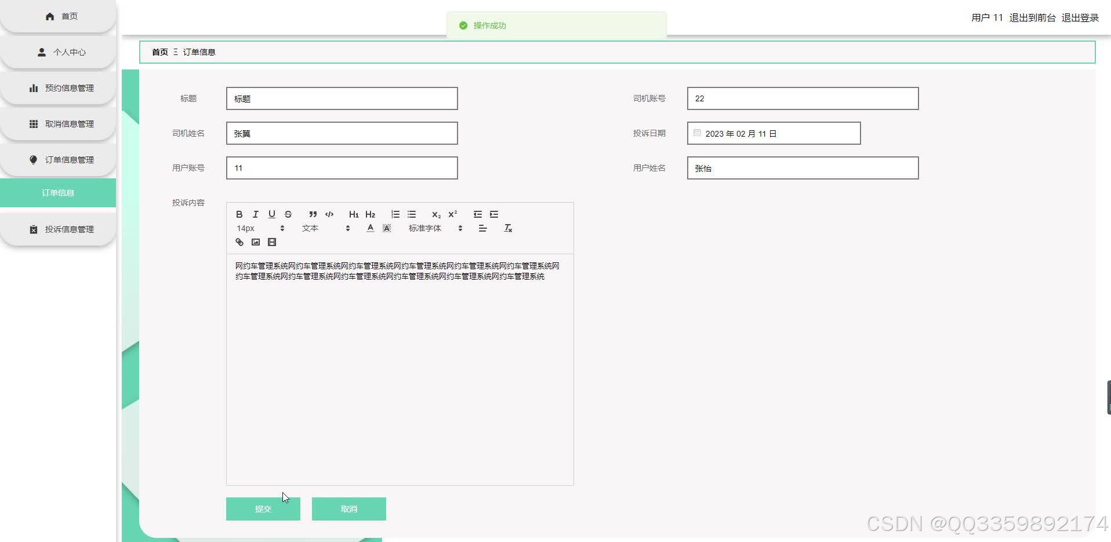Create a bulleted list
This screenshot has height=542, width=1111.
pyautogui.click(x=412, y=214)
